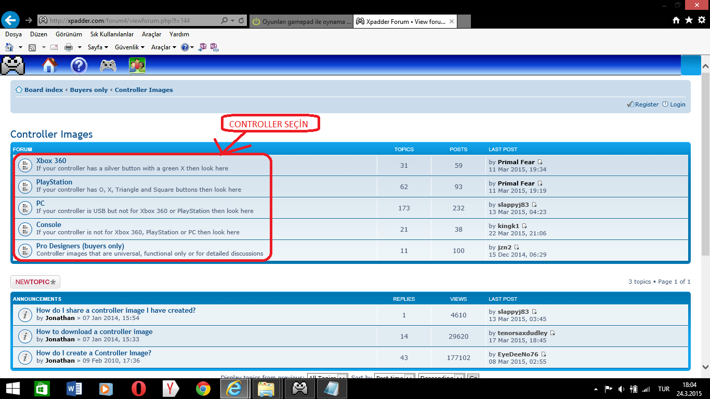
Task: Expand the Araçlar dropdown in the command bar
Action: tap(163, 47)
